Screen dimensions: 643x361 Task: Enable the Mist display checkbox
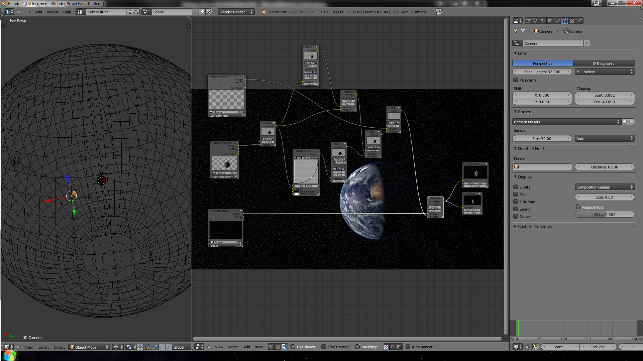(x=516, y=194)
